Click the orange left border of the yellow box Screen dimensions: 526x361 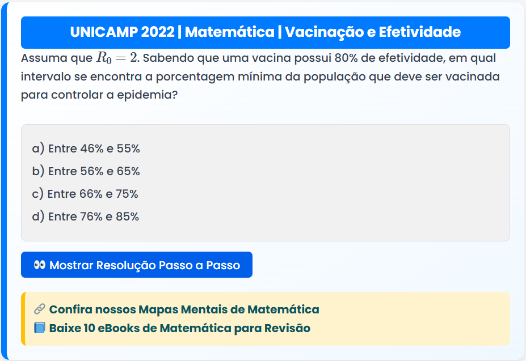pos(23,319)
